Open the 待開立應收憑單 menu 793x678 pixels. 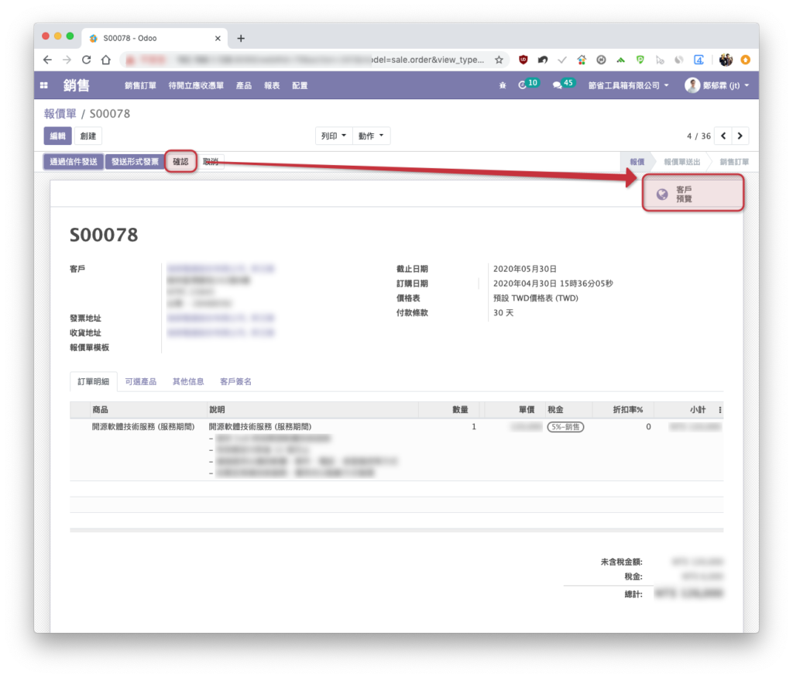point(196,85)
